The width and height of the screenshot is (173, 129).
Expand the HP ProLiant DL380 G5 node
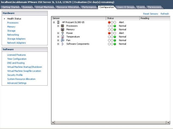click(x=54, y=22)
